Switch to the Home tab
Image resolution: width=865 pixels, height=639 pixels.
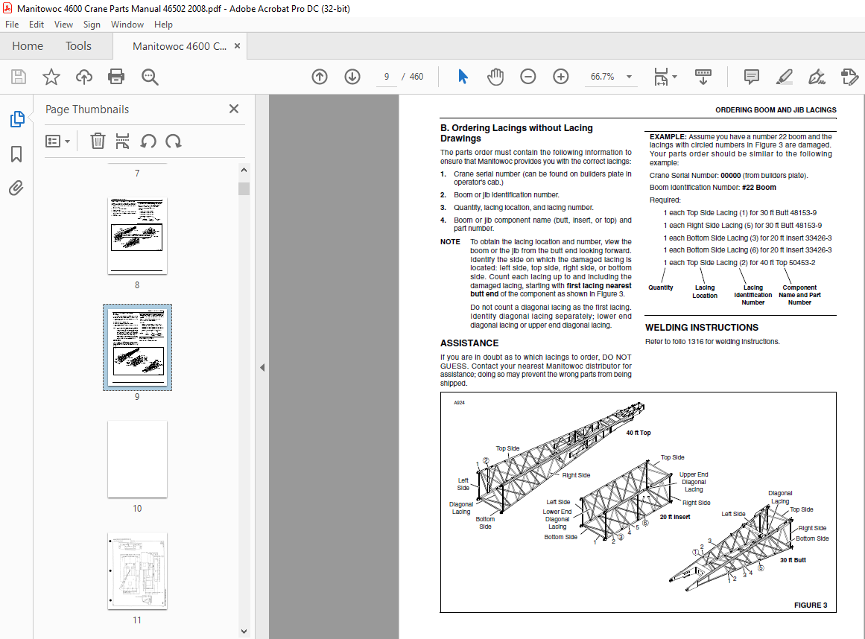coord(28,45)
